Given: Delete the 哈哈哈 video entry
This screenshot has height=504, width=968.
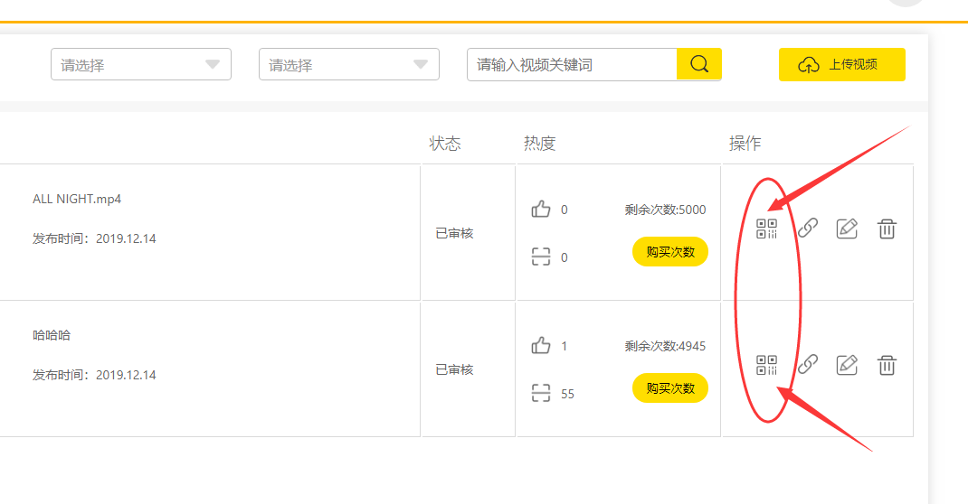Looking at the screenshot, I should tap(887, 365).
